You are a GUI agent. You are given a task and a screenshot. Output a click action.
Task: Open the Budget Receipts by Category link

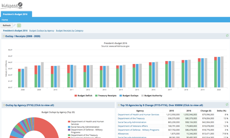point(70,31)
